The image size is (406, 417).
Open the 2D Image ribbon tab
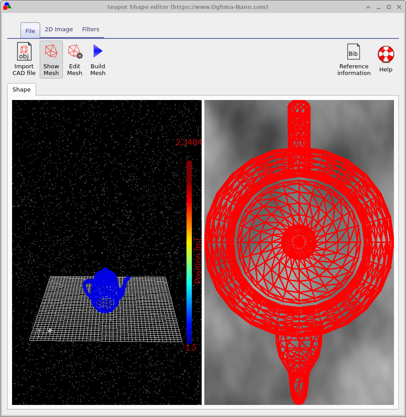tap(58, 29)
